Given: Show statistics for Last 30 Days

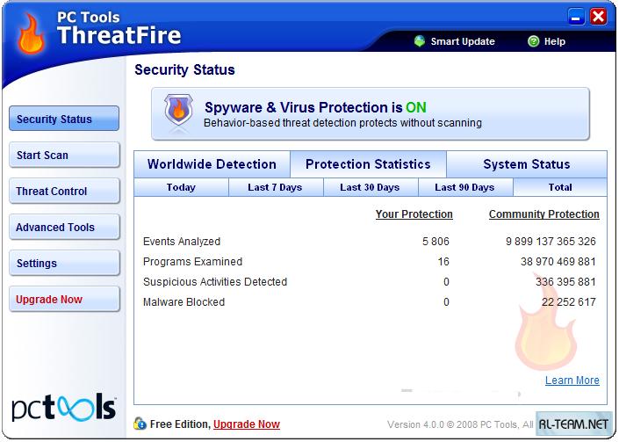Looking at the screenshot, I should point(370,187).
